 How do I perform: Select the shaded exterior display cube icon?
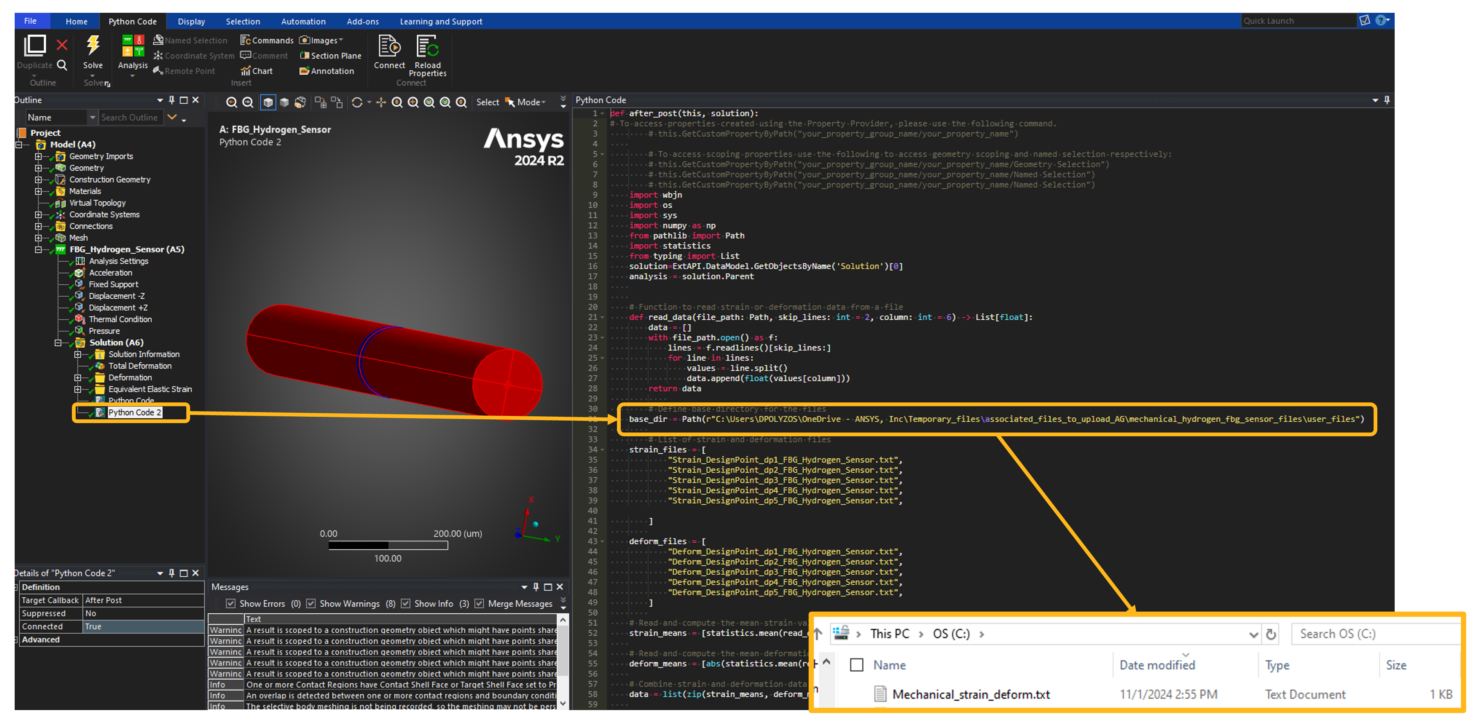283,102
